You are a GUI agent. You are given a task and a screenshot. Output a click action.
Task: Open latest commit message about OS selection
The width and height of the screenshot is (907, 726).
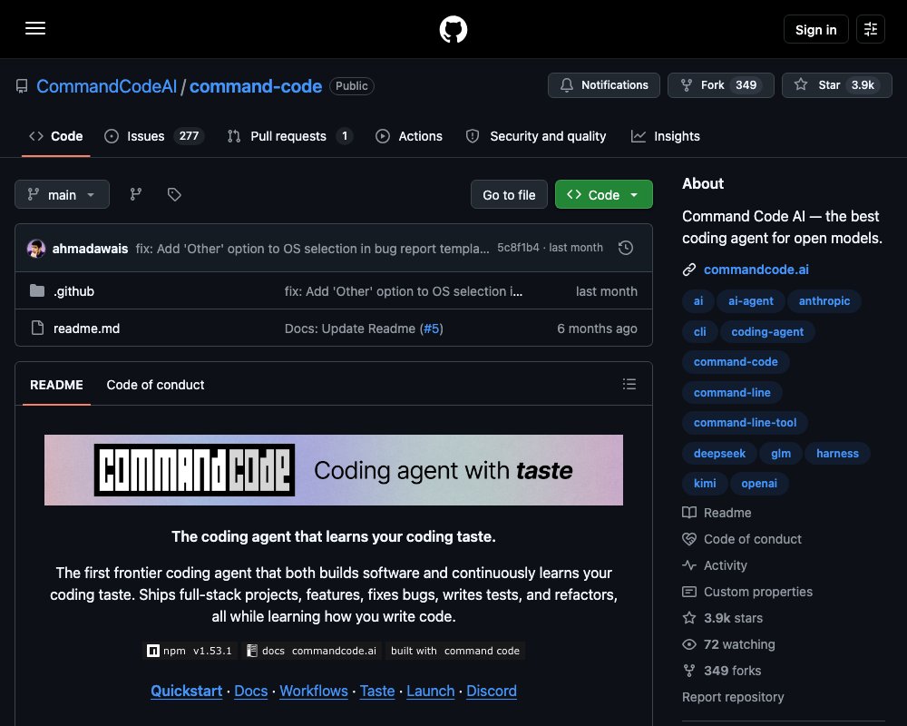click(x=312, y=249)
